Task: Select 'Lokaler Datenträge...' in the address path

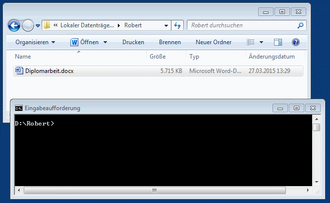Action: [x=87, y=25]
